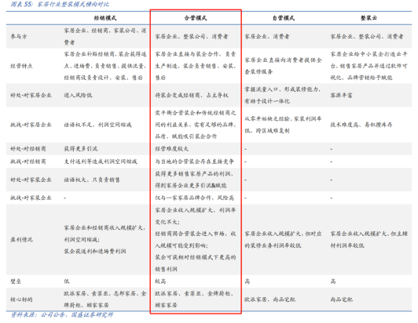Select the '好处-对经销商' row label
Viewport: 418px width, 323px height.
click(28, 149)
